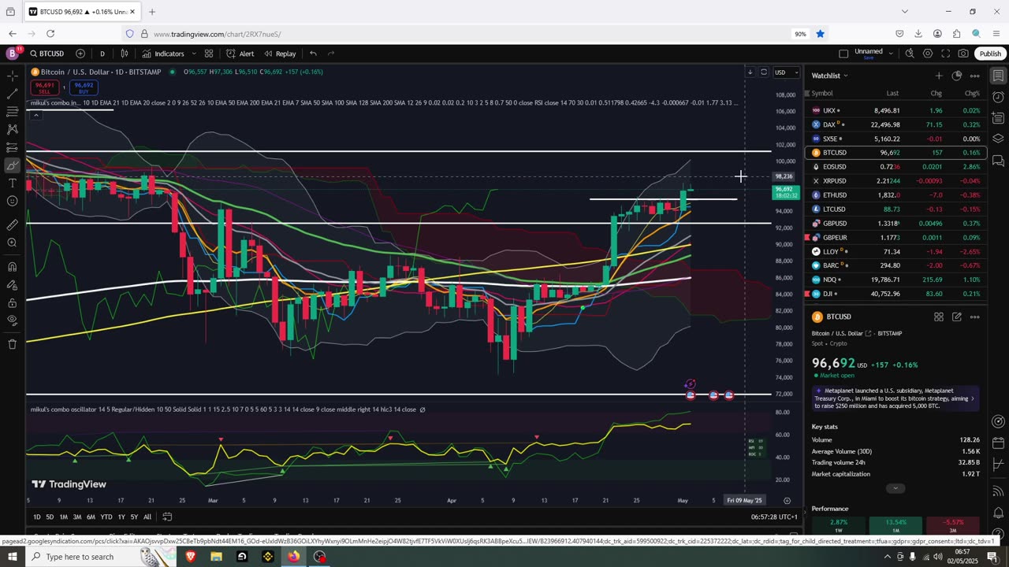Image resolution: width=1009 pixels, height=567 pixels.
Task: Open the Alerts clock icon in right sidebar
Action: (x=998, y=97)
